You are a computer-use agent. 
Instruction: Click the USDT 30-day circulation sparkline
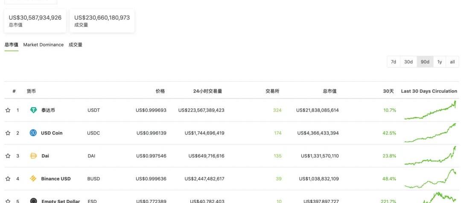(x=430, y=110)
